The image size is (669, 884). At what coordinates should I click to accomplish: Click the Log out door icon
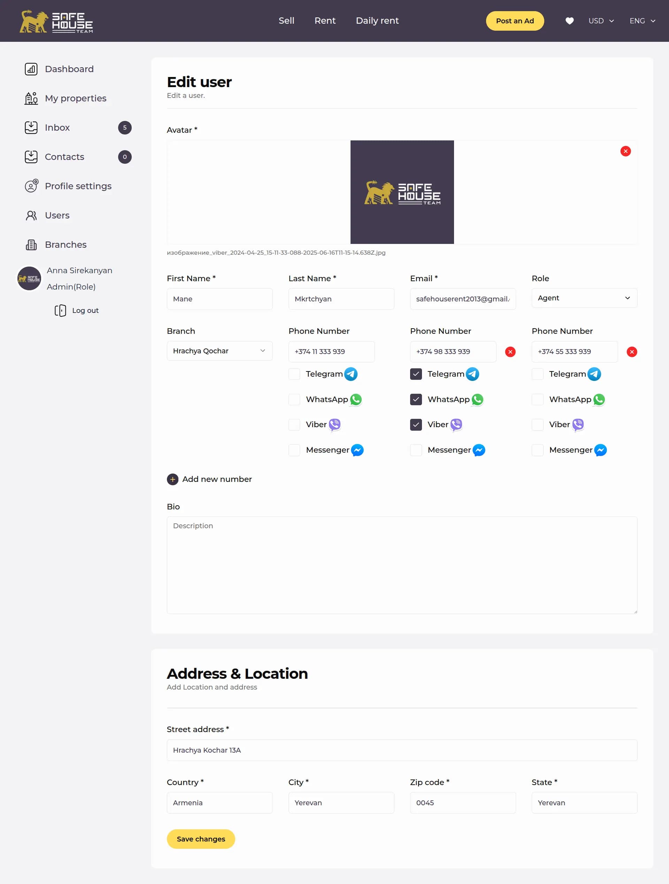[x=60, y=310]
